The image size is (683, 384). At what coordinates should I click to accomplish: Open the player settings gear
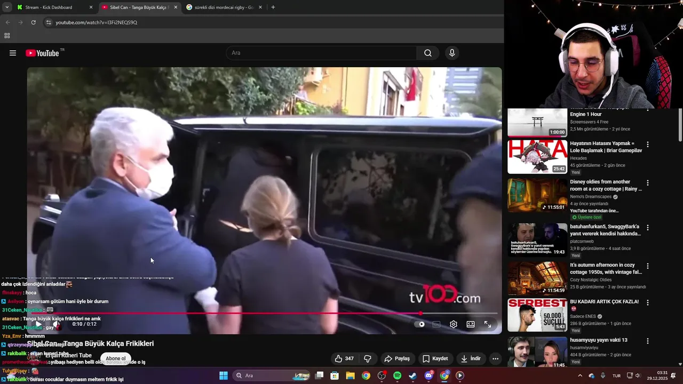pyautogui.click(x=454, y=324)
